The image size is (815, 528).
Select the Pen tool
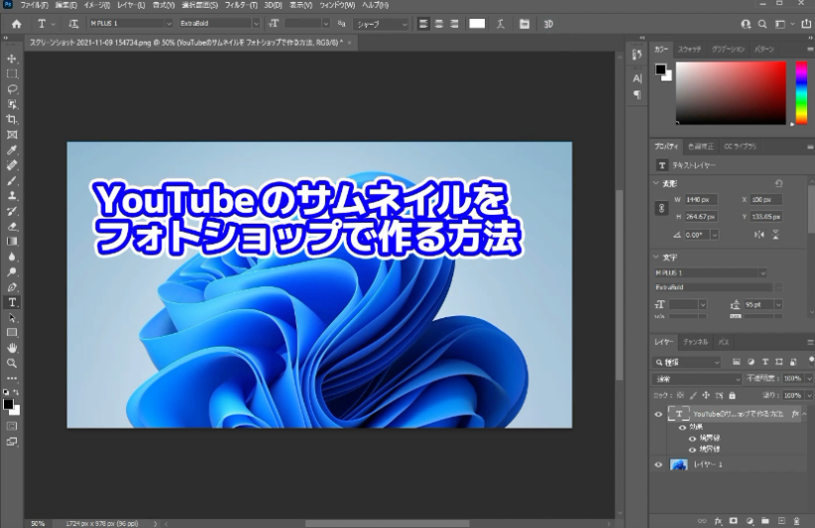[x=12, y=287]
